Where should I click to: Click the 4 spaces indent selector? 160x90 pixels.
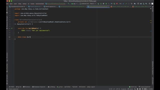[123, 89]
